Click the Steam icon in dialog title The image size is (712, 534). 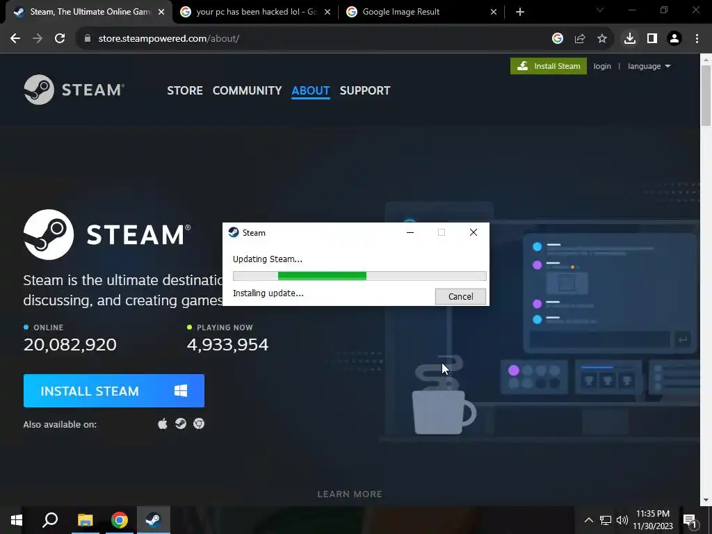(x=234, y=232)
